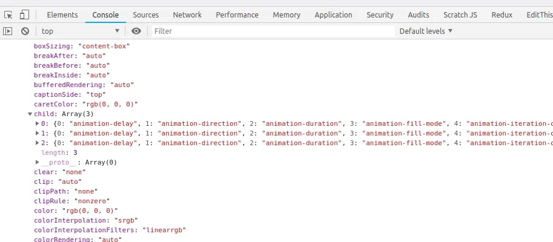This screenshot has width=553, height=242.
Task: Activate the inspect element picker icon
Action: (8, 15)
